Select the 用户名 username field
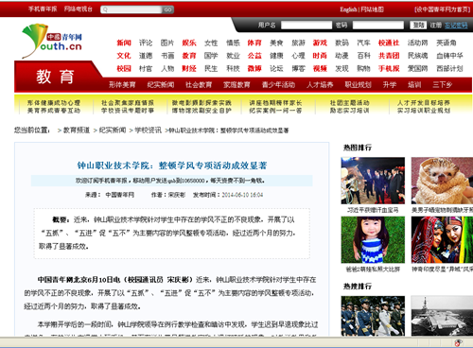 (x=307, y=26)
